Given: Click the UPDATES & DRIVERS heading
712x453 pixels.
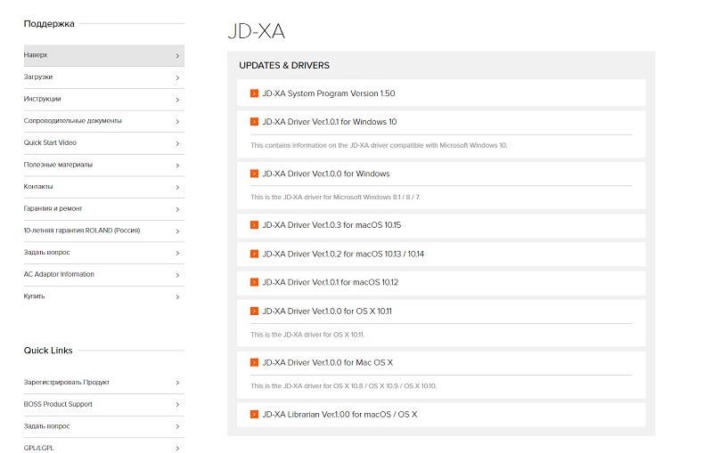Looking at the screenshot, I should [284, 65].
